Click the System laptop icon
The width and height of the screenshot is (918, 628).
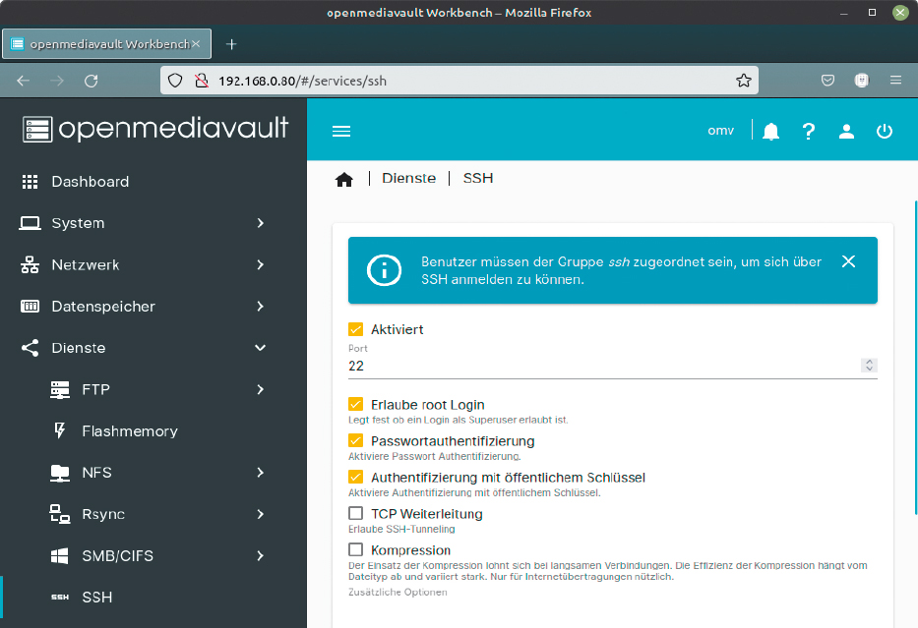coord(30,223)
